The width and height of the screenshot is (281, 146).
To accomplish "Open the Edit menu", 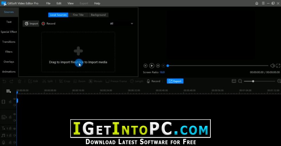I will [x=59, y=4].
